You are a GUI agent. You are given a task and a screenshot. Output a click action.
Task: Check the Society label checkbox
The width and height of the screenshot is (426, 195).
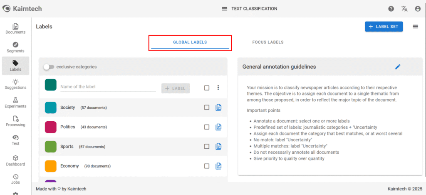tap(207, 107)
